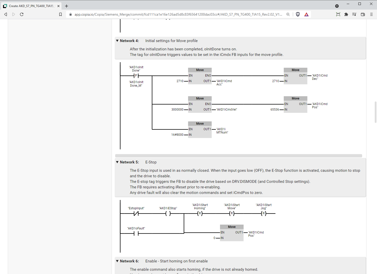Viewport: 377px width, 274px height.
Task: Open the Brave Wallet icon
Action: click(x=363, y=14)
